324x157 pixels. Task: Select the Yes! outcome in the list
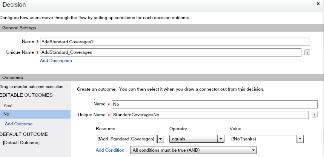[x=8, y=106]
